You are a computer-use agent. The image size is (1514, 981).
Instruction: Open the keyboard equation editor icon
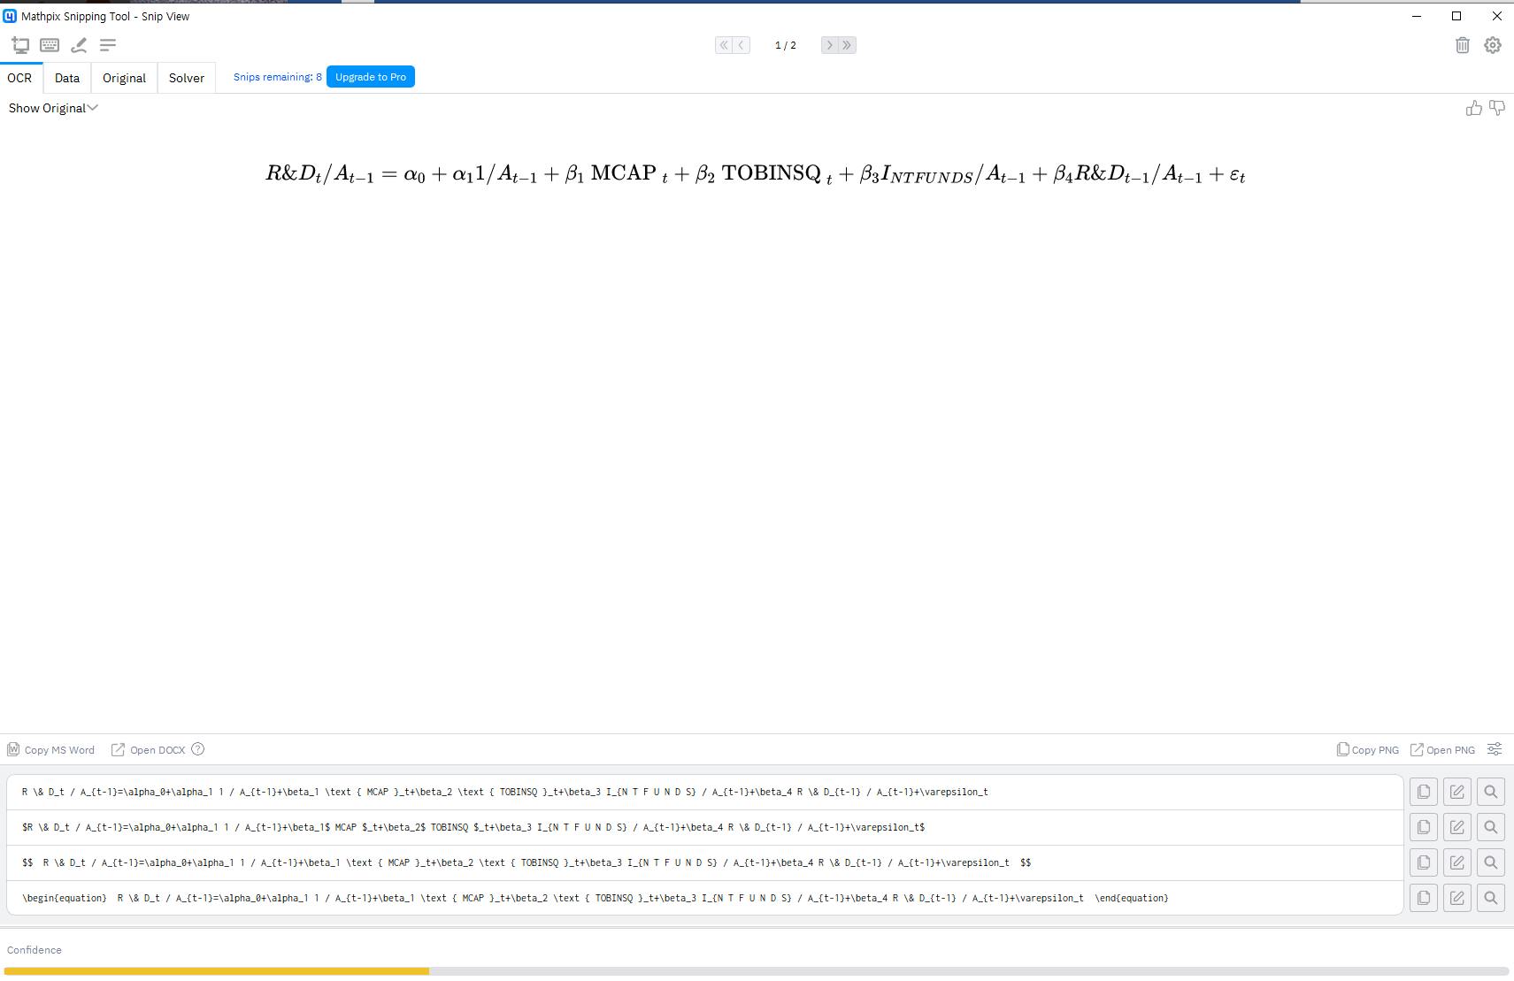pos(50,45)
